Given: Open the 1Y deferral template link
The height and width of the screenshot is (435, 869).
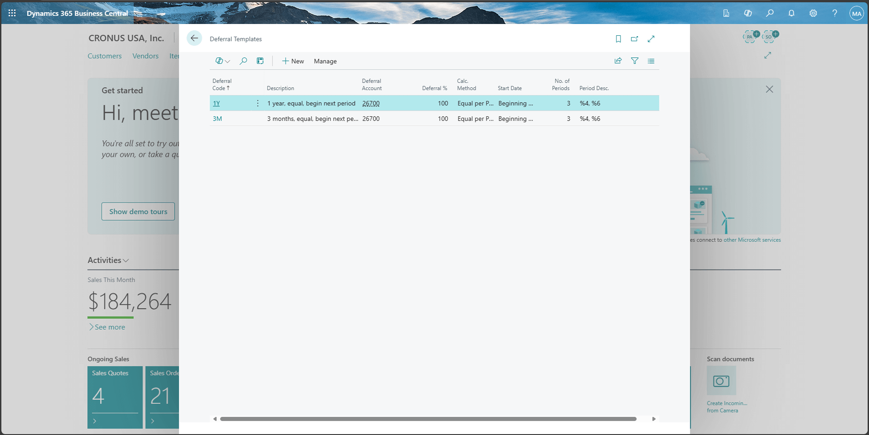Looking at the screenshot, I should (217, 103).
